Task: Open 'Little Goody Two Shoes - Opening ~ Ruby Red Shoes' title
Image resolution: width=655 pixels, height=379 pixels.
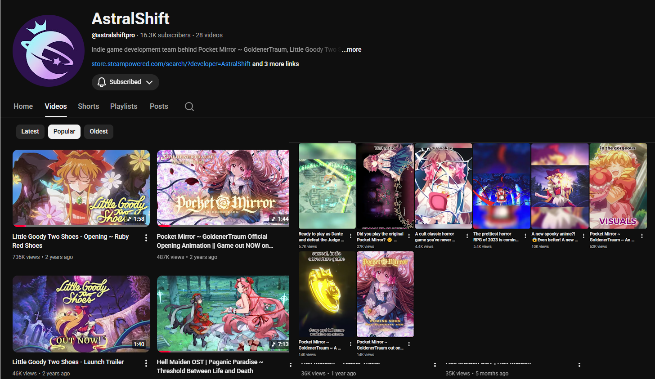Action: click(x=71, y=241)
